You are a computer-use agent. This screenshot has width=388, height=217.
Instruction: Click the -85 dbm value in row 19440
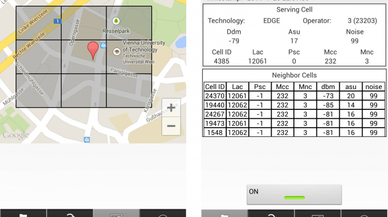328,105
